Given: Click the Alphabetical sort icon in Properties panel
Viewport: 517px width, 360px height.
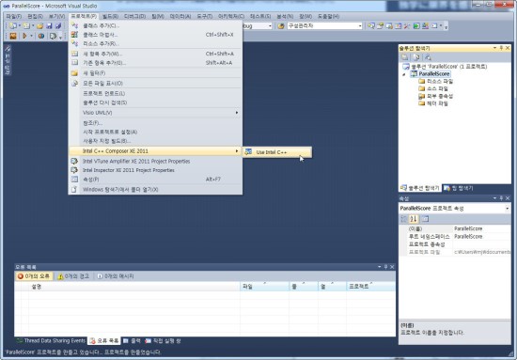Looking at the screenshot, I should point(414,219).
